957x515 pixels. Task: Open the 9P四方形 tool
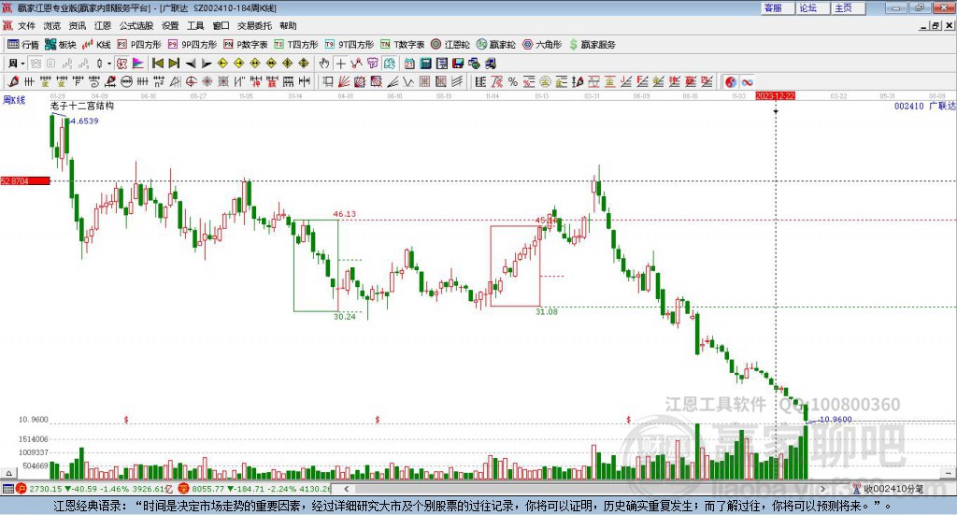(x=192, y=45)
